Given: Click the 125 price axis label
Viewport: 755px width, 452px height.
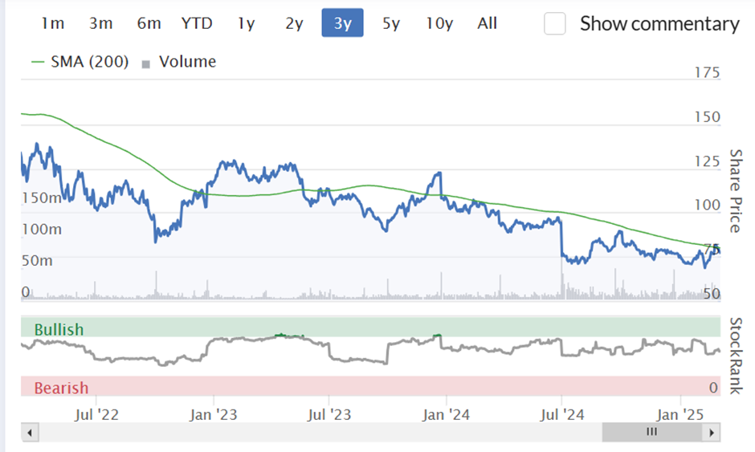Looking at the screenshot, I should pyautogui.click(x=707, y=161).
